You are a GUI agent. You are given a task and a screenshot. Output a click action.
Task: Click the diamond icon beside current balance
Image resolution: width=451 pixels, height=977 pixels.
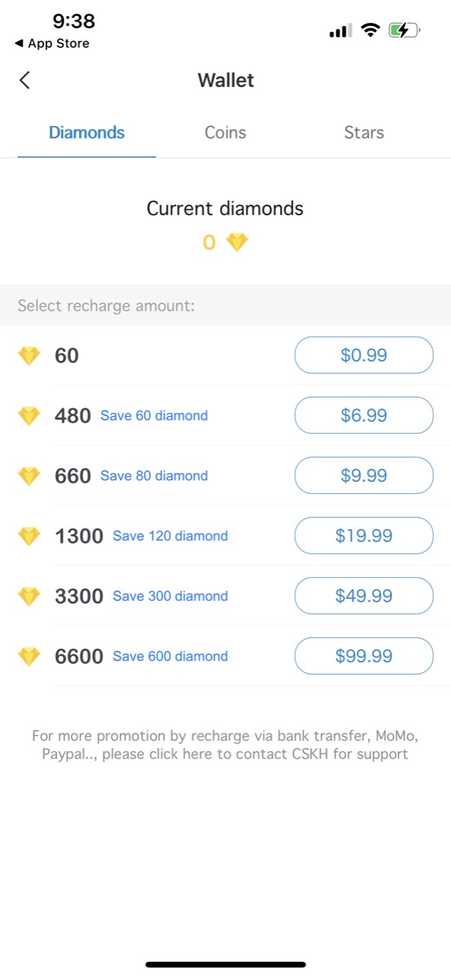pos(237,243)
